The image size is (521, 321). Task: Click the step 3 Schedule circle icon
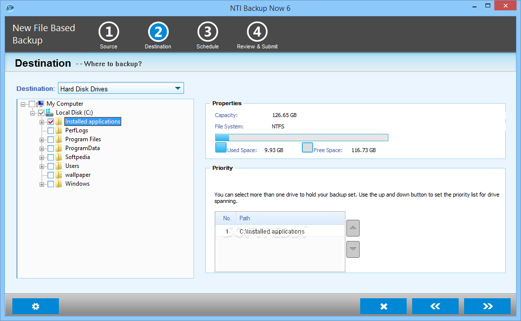[x=208, y=32]
